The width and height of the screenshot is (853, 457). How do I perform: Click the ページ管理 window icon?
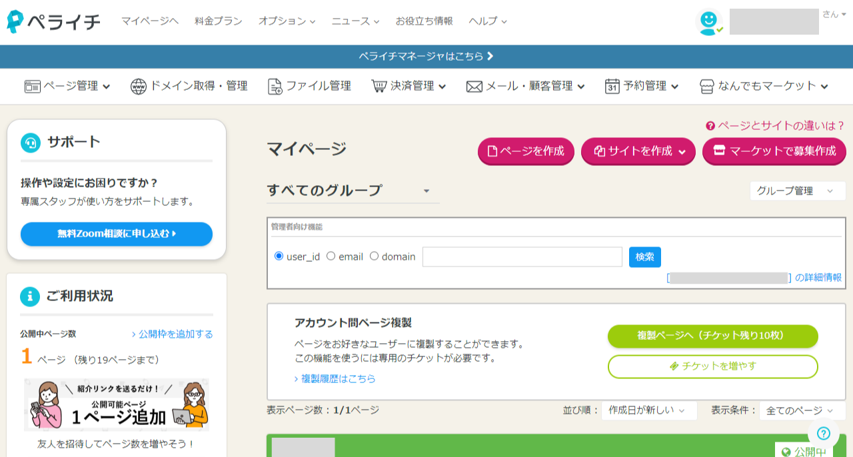pyautogui.click(x=33, y=86)
